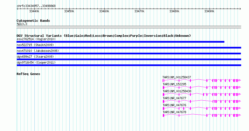Click the 33480k ruler tick label

click(174, 11)
